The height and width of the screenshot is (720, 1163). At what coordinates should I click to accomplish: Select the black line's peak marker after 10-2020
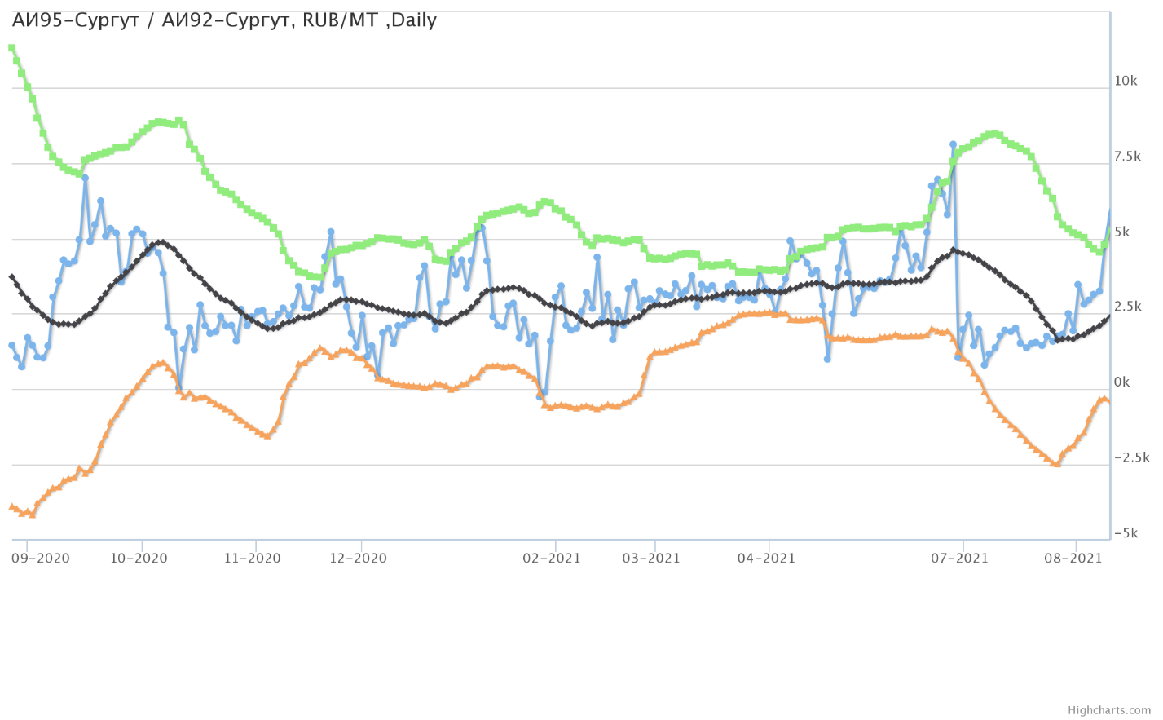point(161,242)
